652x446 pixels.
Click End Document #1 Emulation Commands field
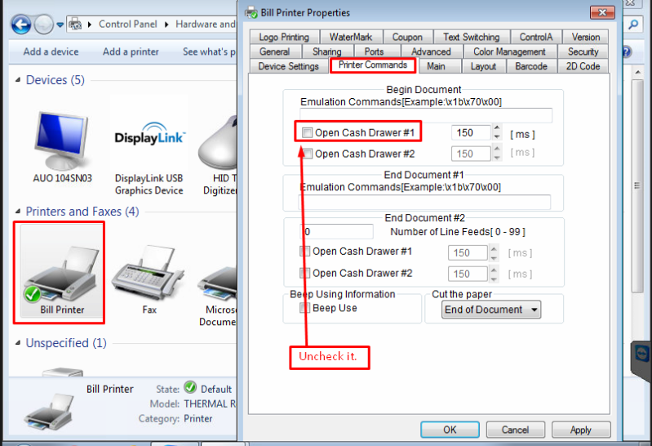[x=424, y=202]
